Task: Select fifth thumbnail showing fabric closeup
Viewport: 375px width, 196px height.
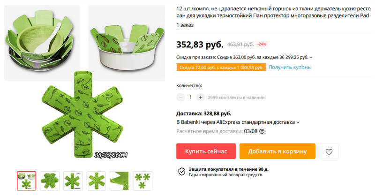Action: pyautogui.click(x=119, y=181)
